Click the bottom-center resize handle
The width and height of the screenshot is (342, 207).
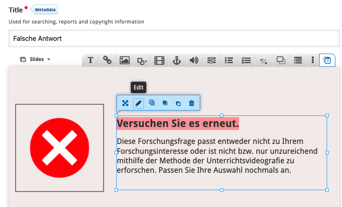(x=222, y=190)
